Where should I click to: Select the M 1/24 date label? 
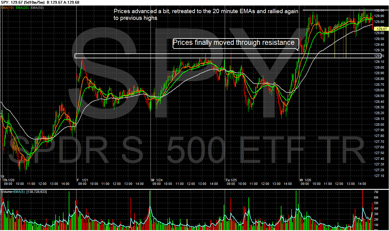tap(157, 180)
